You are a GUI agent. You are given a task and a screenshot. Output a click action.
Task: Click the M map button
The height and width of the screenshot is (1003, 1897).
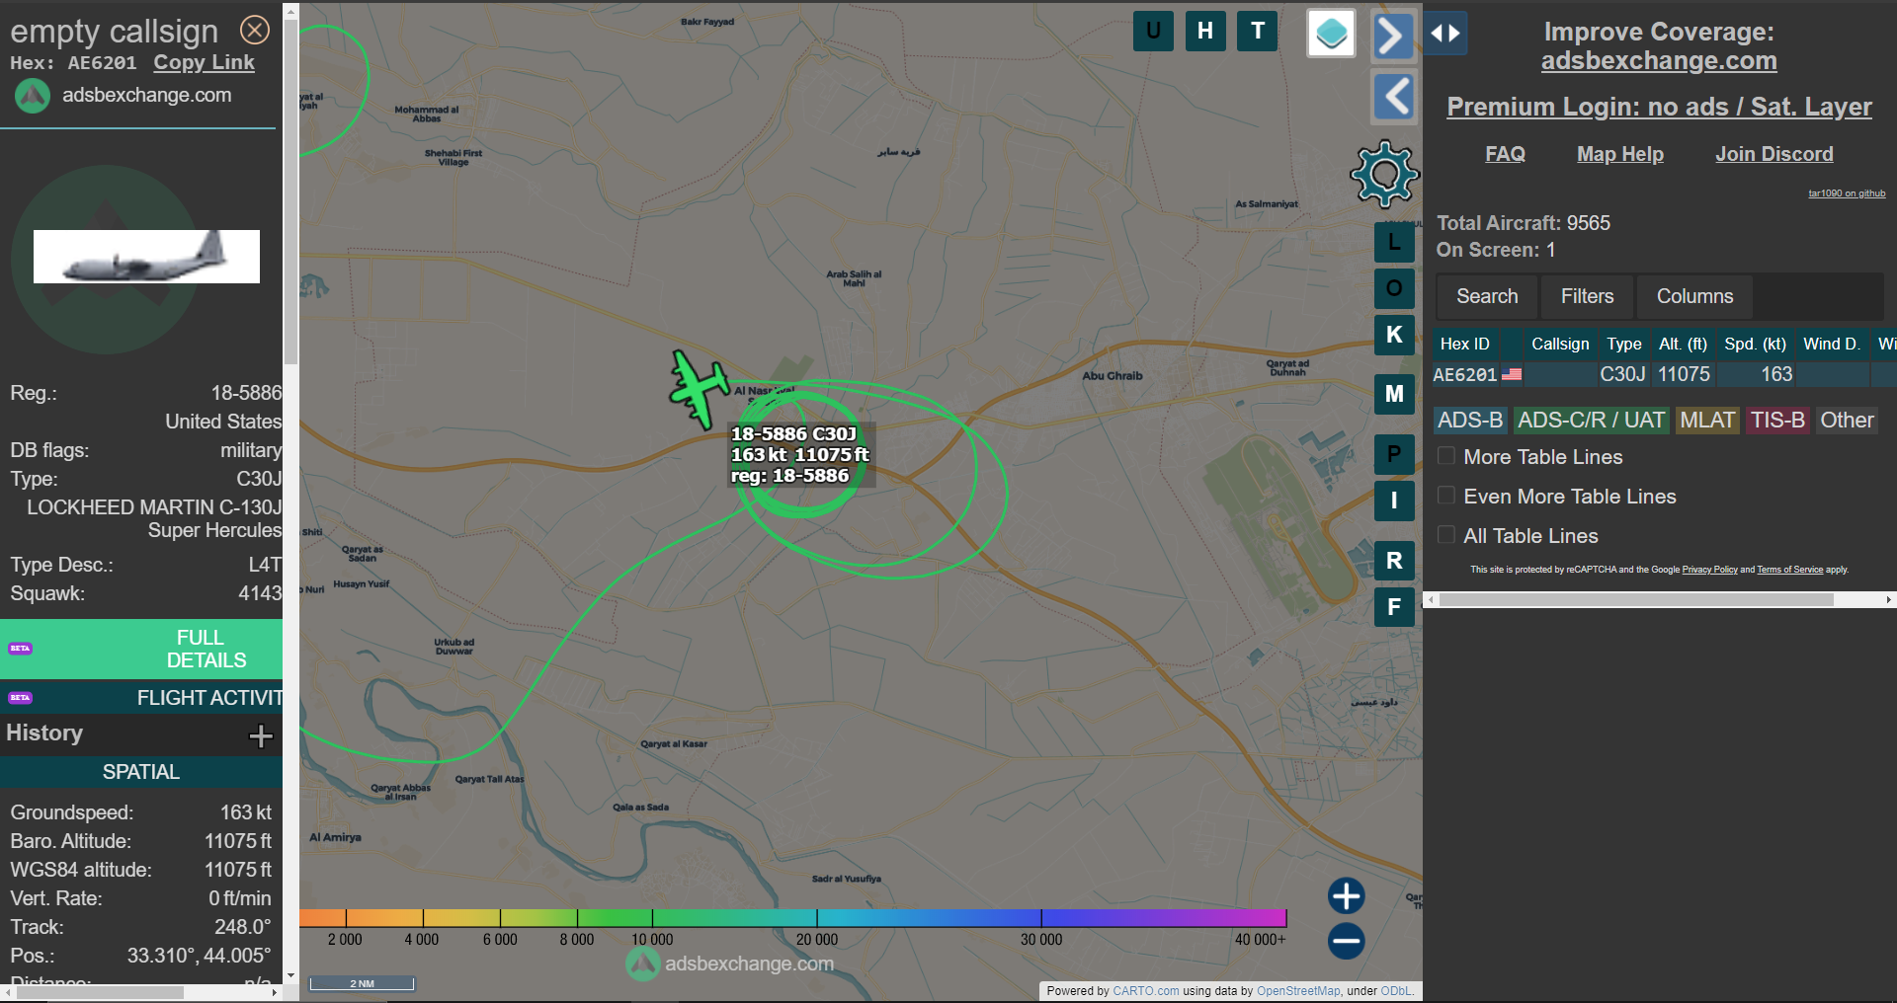coord(1394,394)
